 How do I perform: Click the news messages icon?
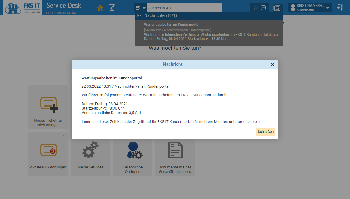pyautogui.click(x=277, y=8)
